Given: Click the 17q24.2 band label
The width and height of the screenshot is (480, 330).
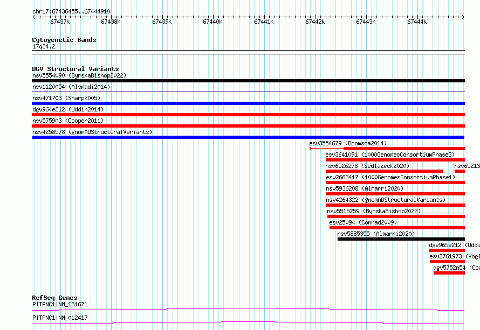Looking at the screenshot, I should pos(44,46).
